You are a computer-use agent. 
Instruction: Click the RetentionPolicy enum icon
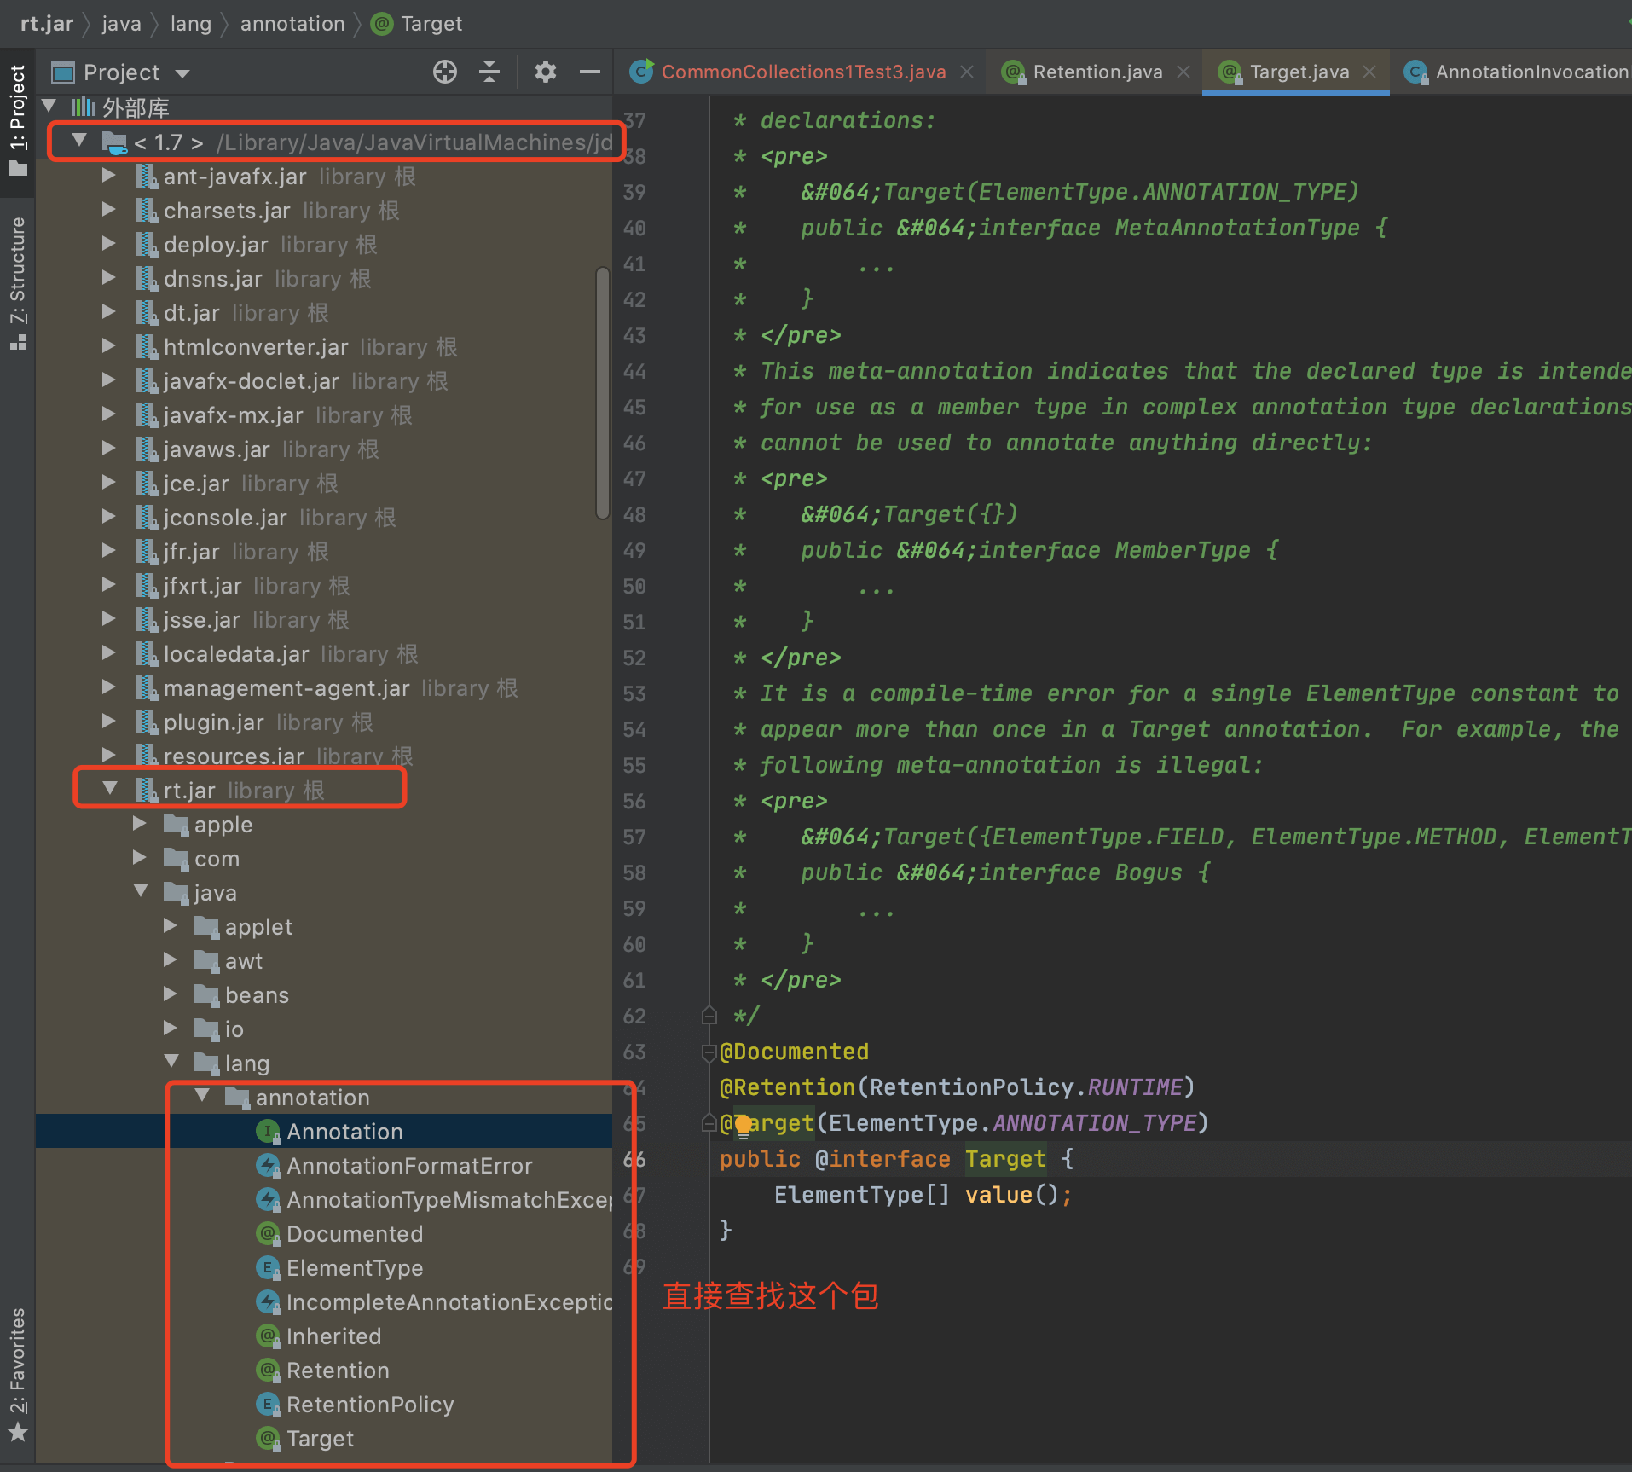268,1405
